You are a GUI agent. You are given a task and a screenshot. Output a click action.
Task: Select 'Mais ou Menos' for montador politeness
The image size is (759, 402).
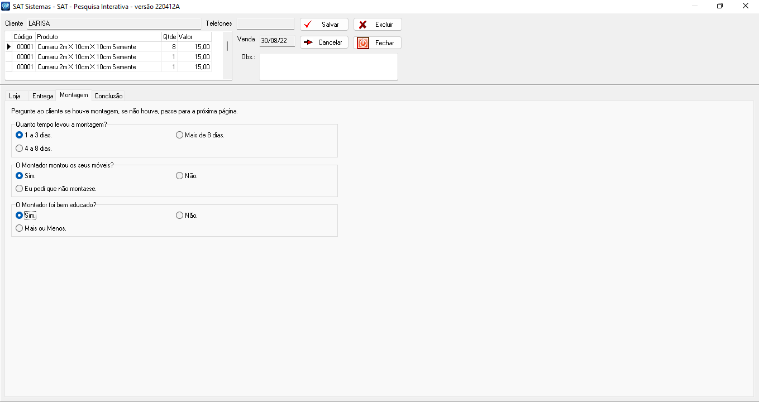pyautogui.click(x=20, y=228)
